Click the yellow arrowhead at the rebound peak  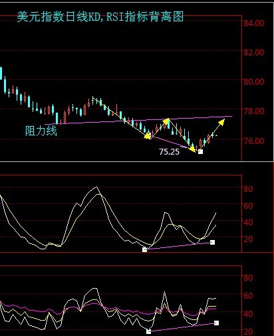[x=166, y=121]
